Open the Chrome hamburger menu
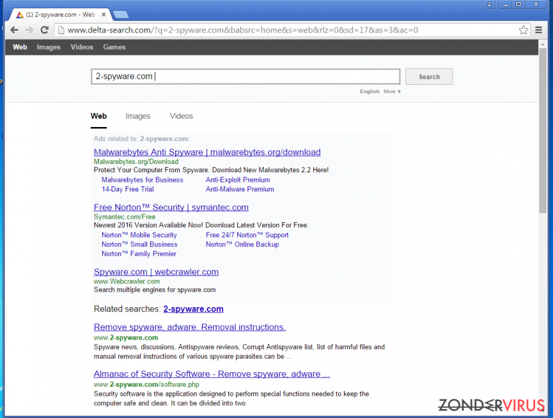This screenshot has height=418, width=553. pos(538,30)
